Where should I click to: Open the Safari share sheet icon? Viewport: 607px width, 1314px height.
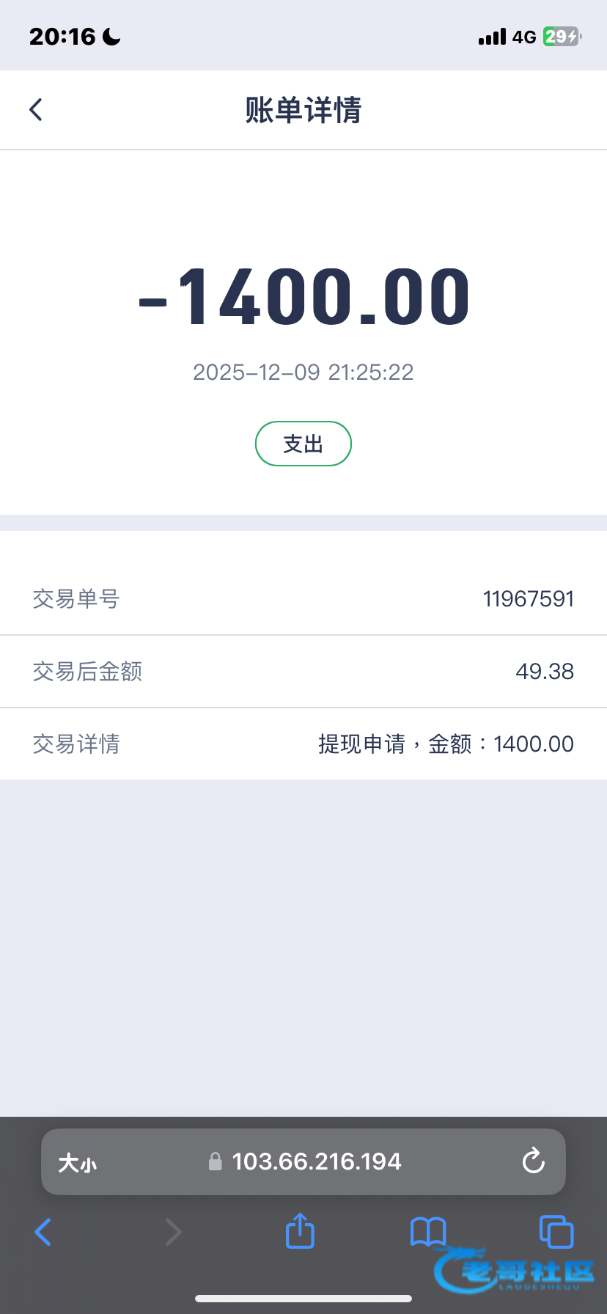[x=300, y=1231]
